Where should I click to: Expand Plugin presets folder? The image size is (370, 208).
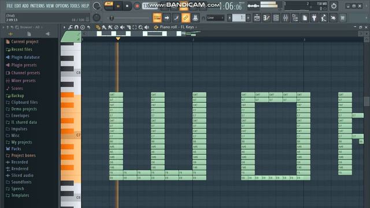pyautogui.click(x=21, y=65)
